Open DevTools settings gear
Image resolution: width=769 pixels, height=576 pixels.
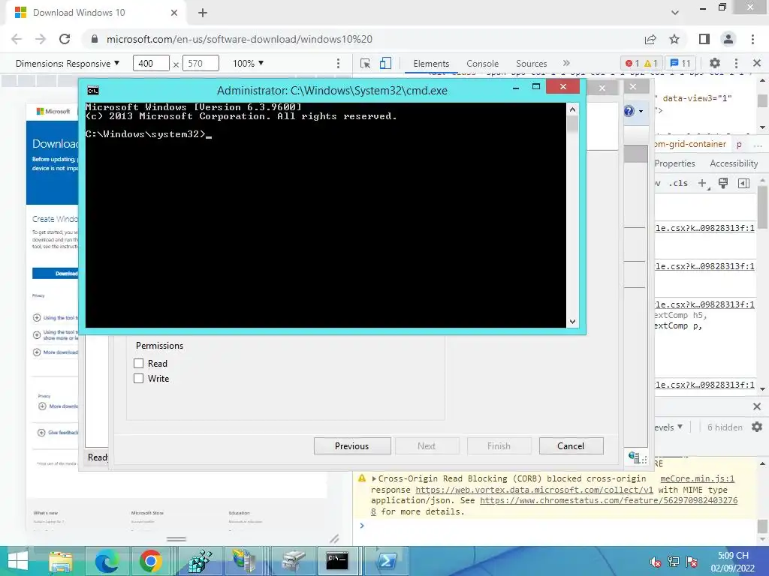[715, 63]
